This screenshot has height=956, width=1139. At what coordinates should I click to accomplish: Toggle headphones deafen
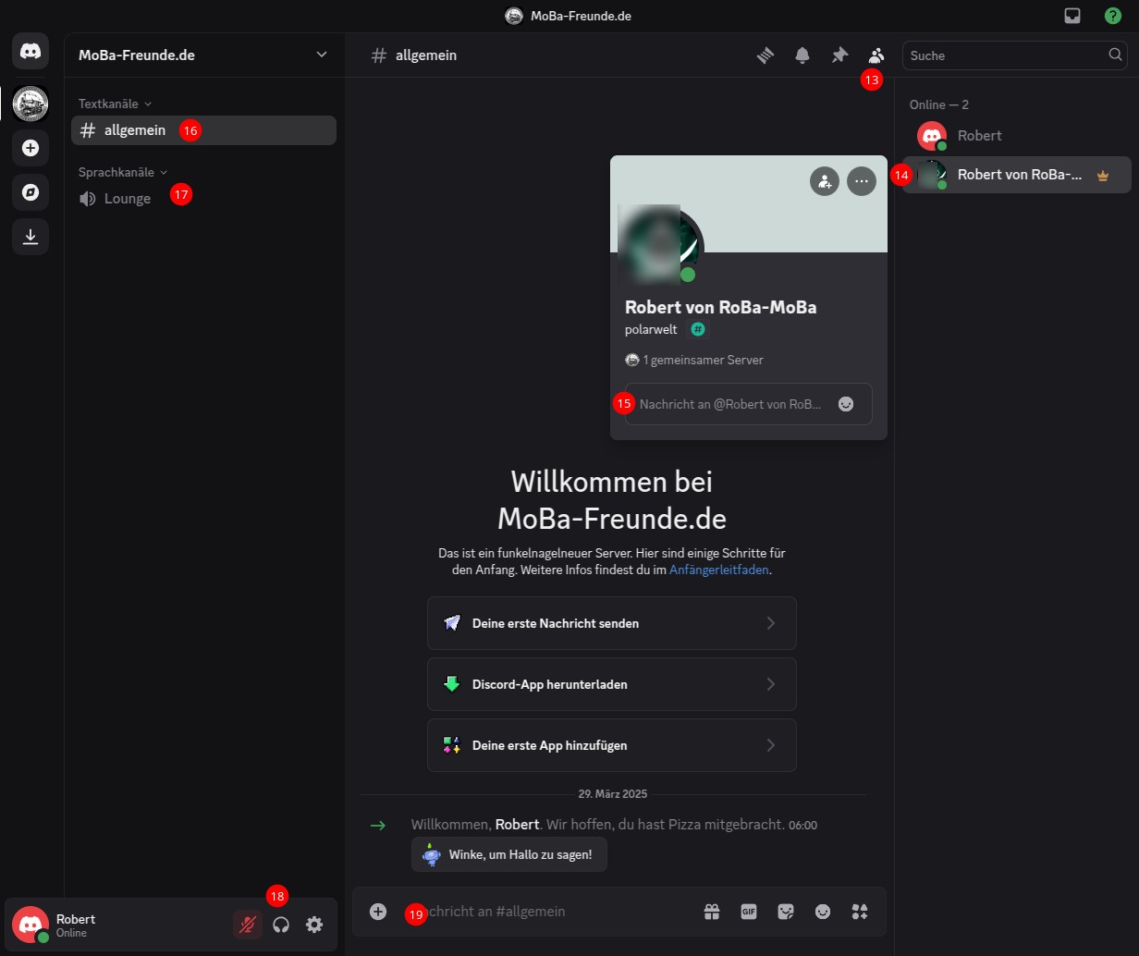click(281, 925)
